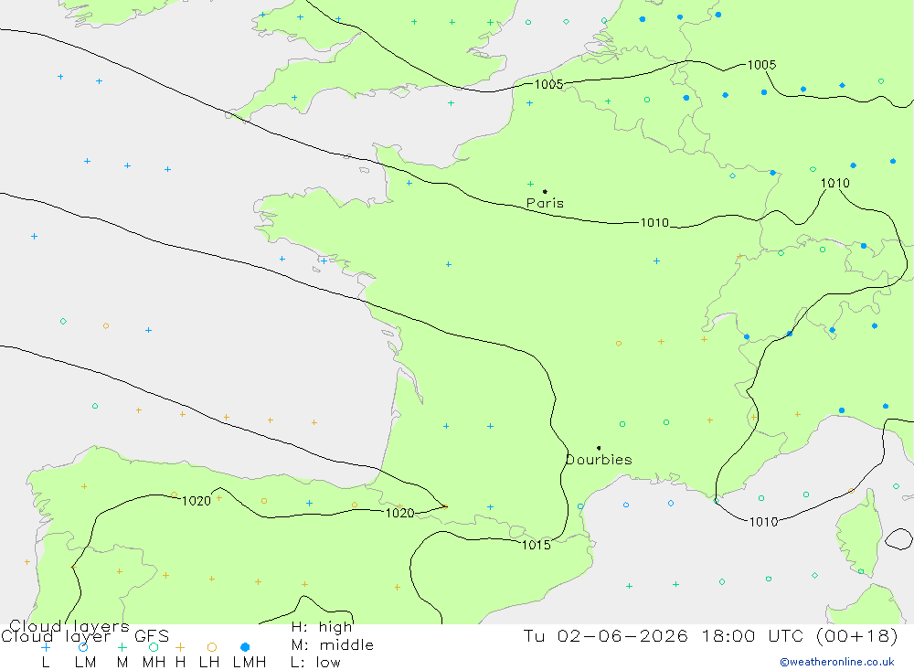
Task: Click the blue open circle LM legend symbol
Action: coord(83,647)
